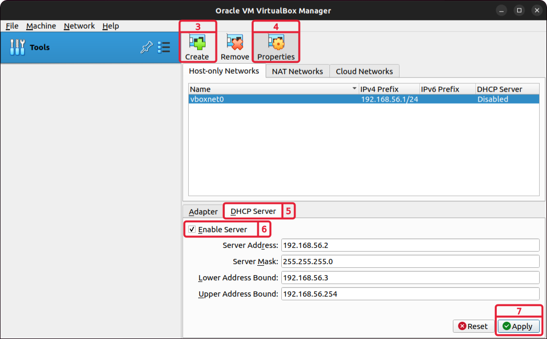Switch to the NAT Networks tab
The height and width of the screenshot is (339, 547).
(x=298, y=71)
